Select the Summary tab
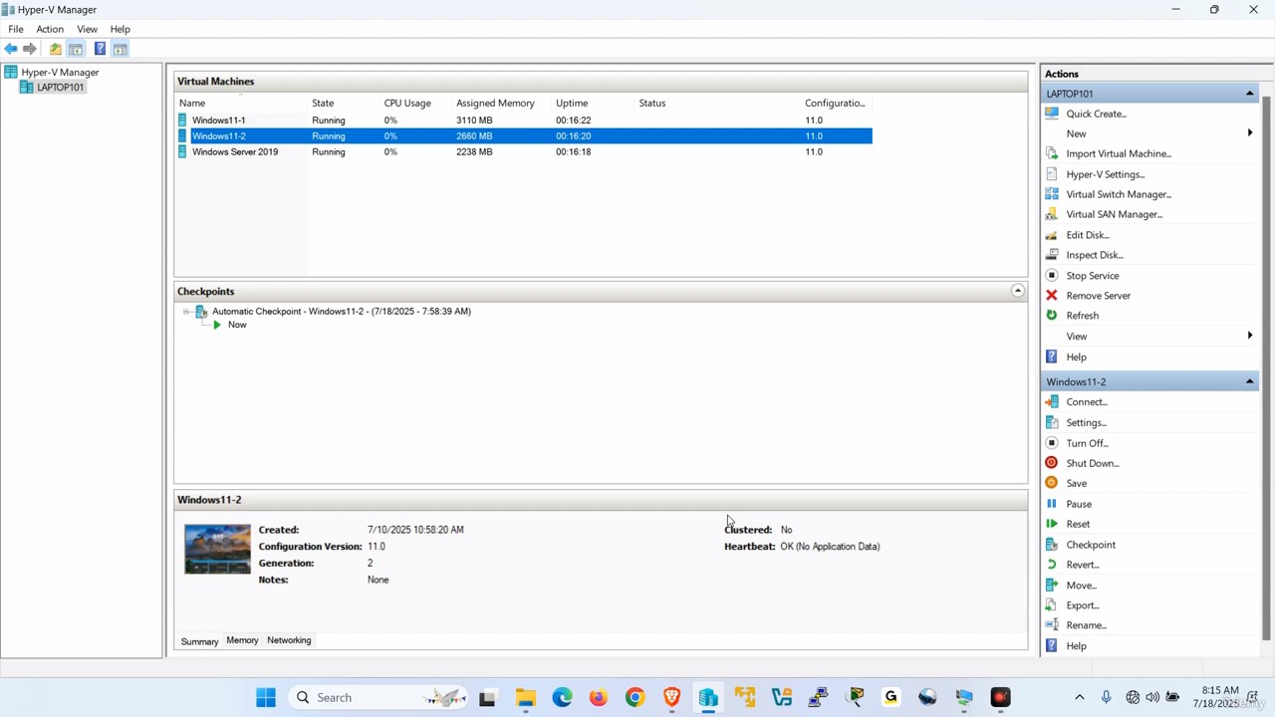 199,641
